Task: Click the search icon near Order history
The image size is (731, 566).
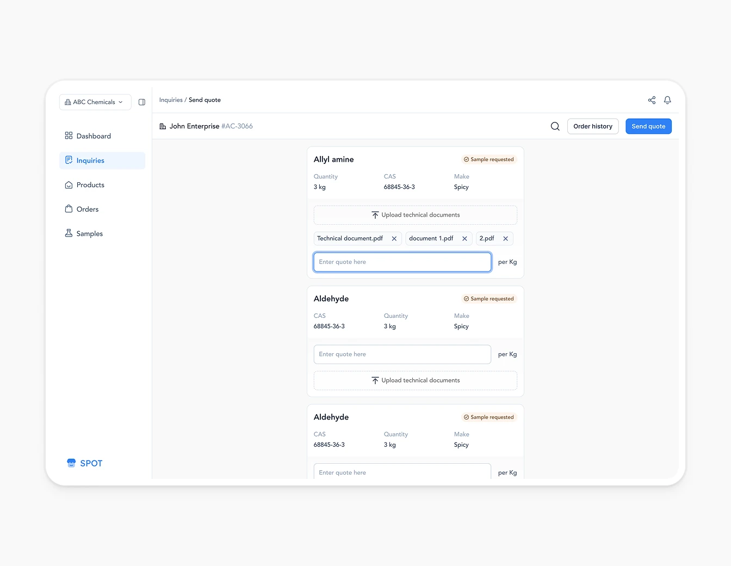Action: coord(555,126)
